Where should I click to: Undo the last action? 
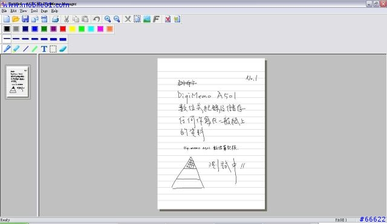click(96, 19)
